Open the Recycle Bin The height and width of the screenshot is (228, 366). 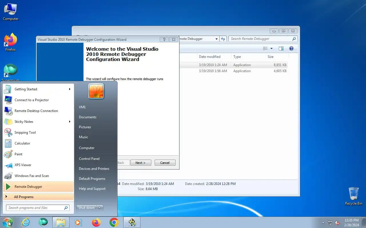point(354,196)
